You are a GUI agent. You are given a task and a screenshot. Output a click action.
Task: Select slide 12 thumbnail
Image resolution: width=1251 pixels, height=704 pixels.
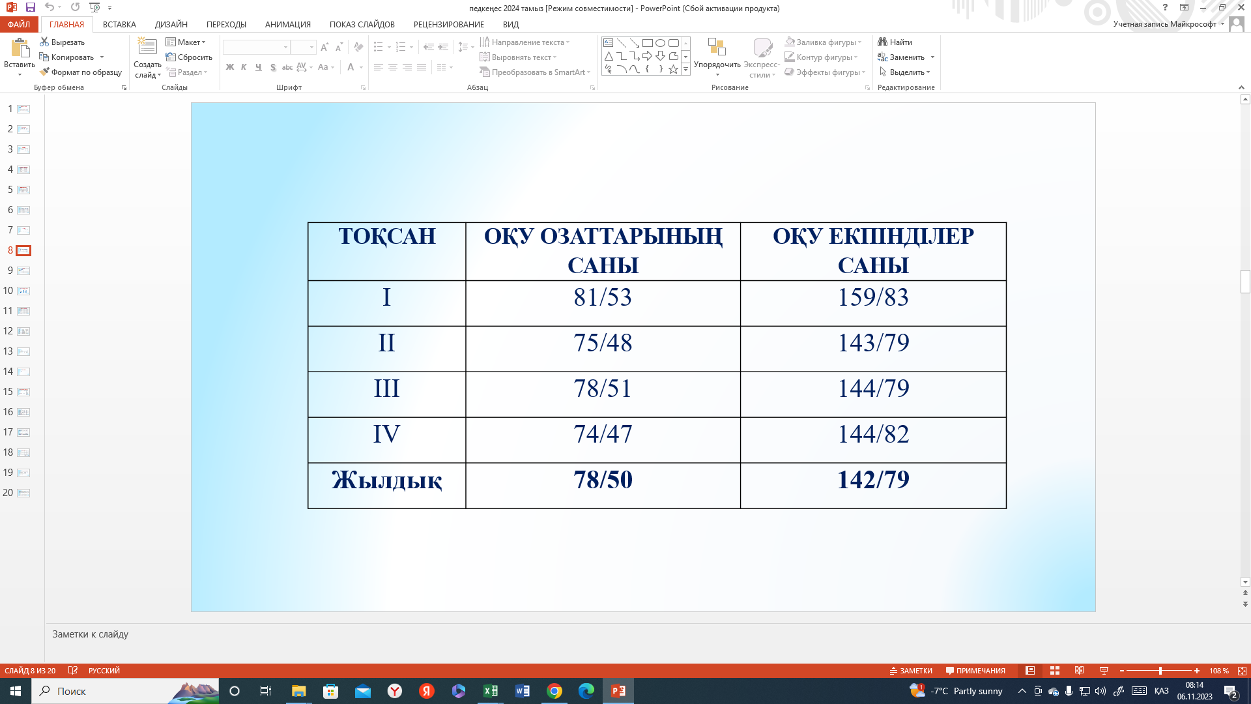[x=23, y=331]
